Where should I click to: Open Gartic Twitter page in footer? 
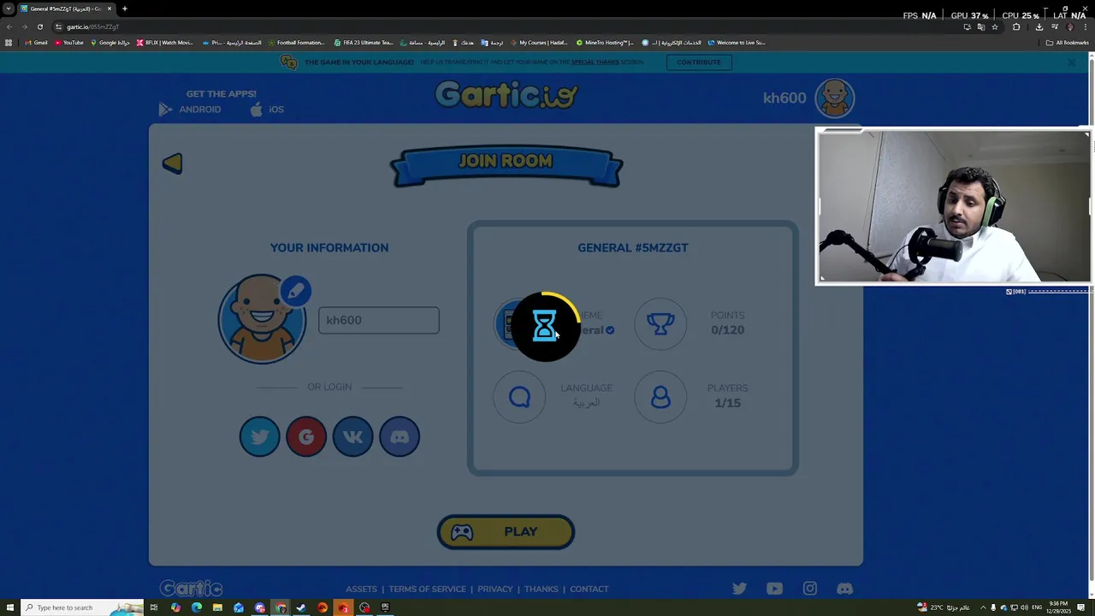[739, 589]
